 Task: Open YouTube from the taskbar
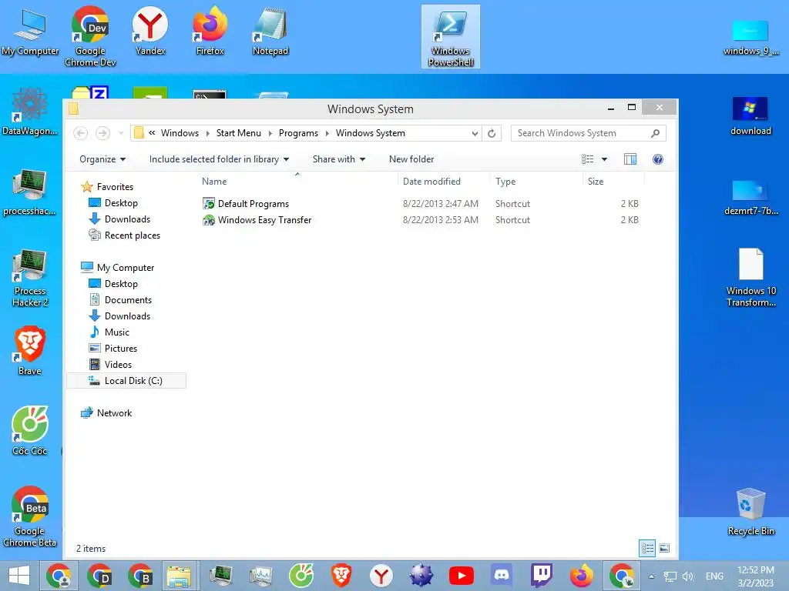click(461, 576)
